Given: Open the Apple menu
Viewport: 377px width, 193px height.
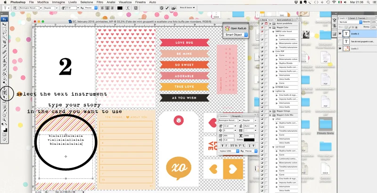Looking at the screenshot, I should pos(5,2).
